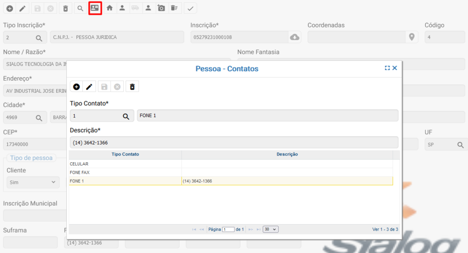Click the home icon in main toolbar

110,8
